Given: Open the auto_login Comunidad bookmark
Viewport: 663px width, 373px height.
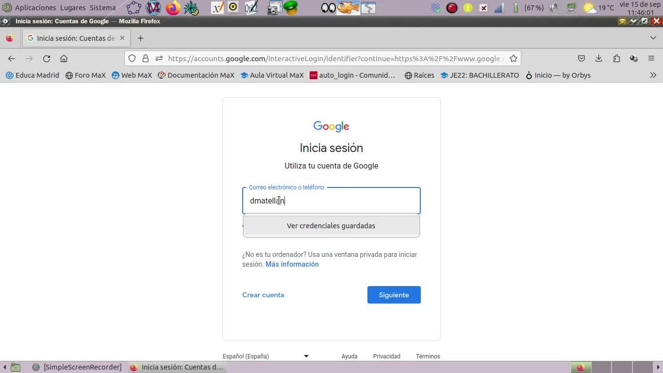Looking at the screenshot, I should coord(352,75).
